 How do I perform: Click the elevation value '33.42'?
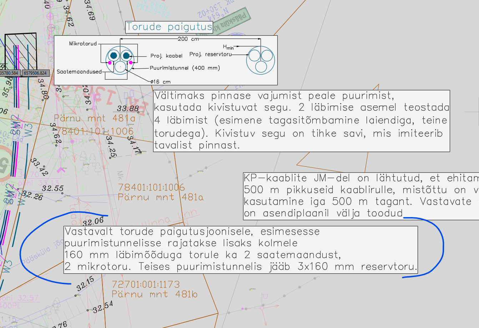click(39, 167)
